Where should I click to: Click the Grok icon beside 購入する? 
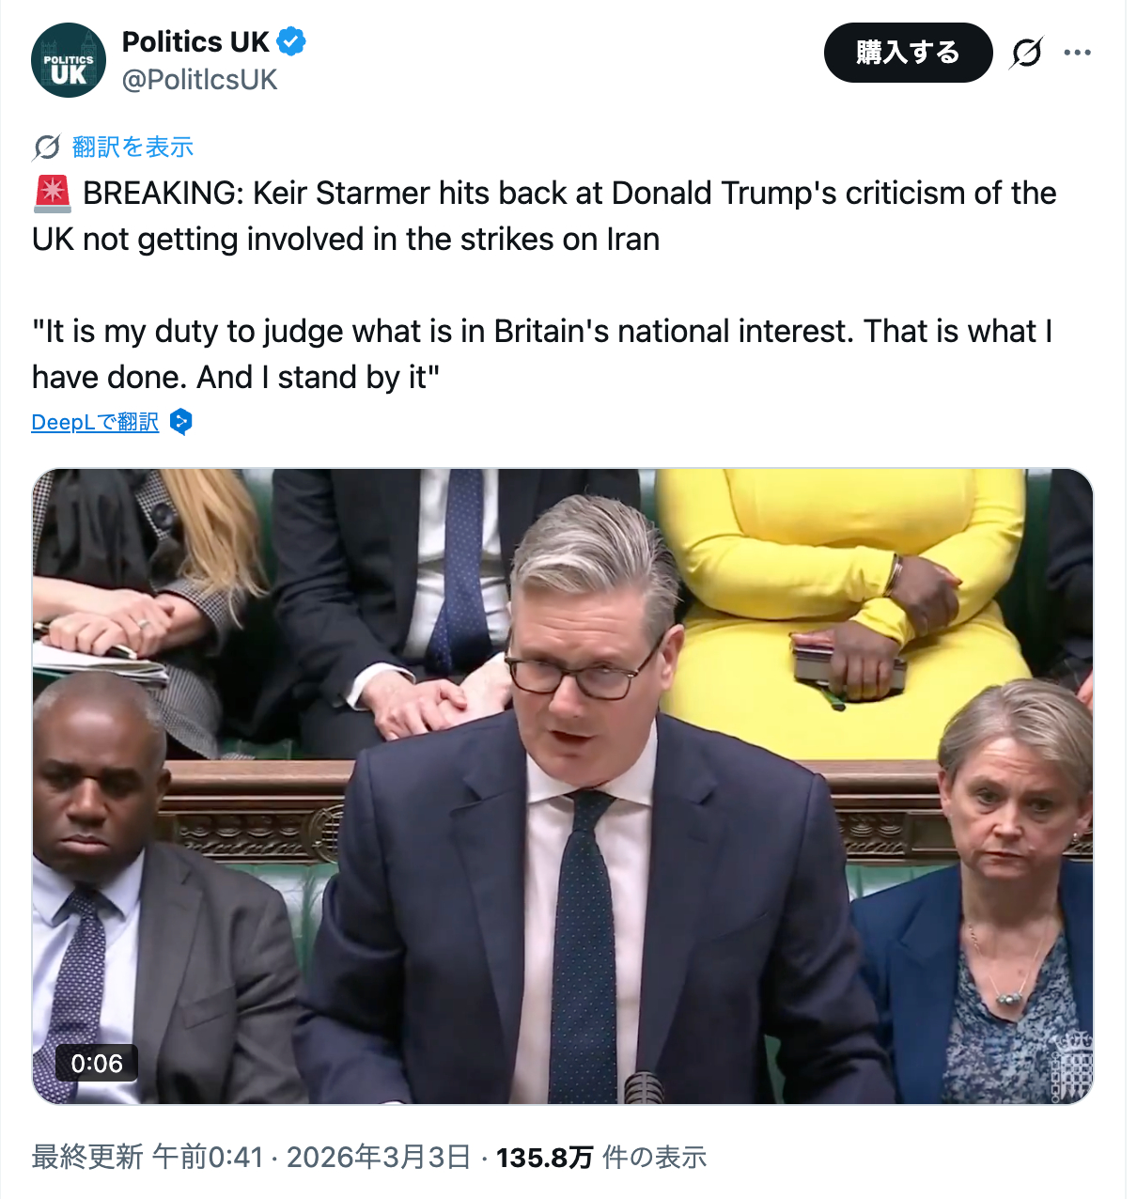click(x=1026, y=53)
